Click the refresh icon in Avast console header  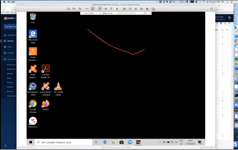point(229,23)
